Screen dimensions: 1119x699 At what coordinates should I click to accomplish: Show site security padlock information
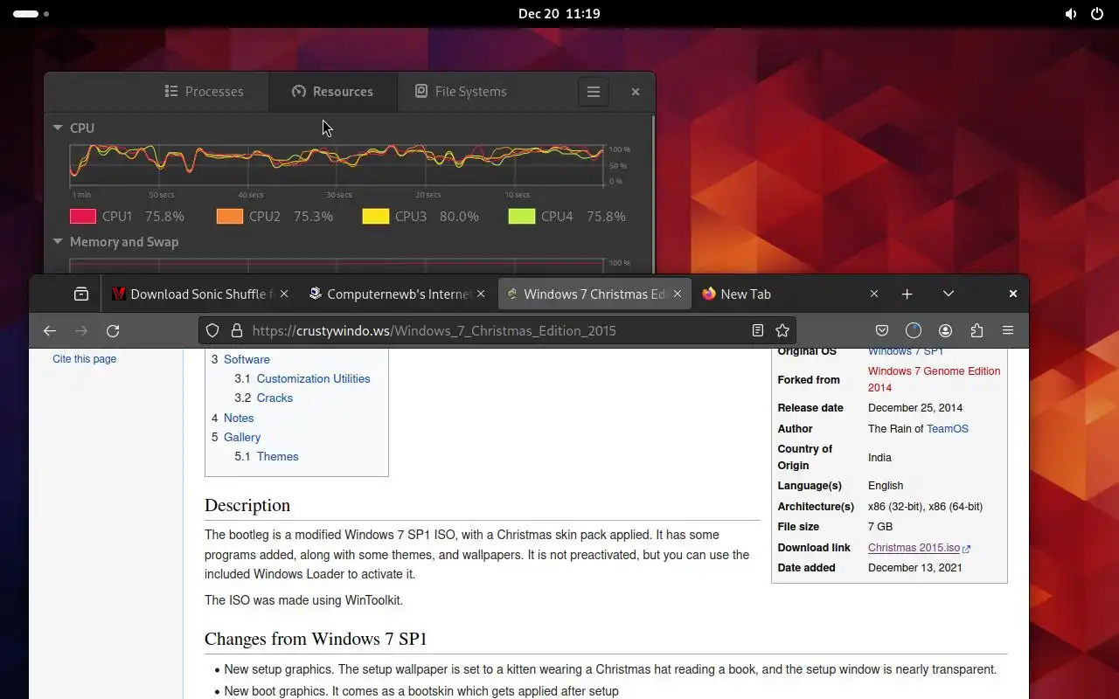(236, 330)
